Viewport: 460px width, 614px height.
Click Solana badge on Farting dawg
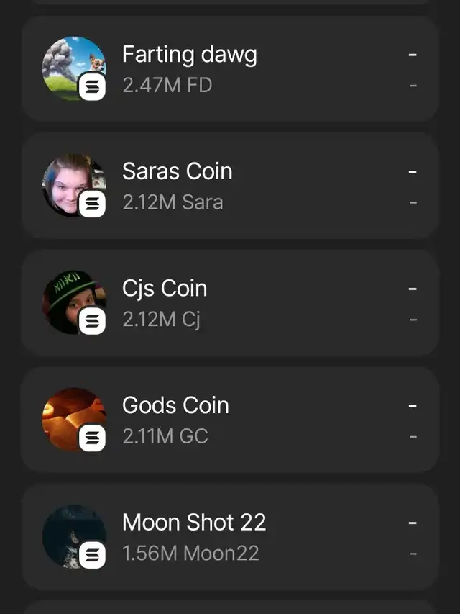[x=92, y=88]
